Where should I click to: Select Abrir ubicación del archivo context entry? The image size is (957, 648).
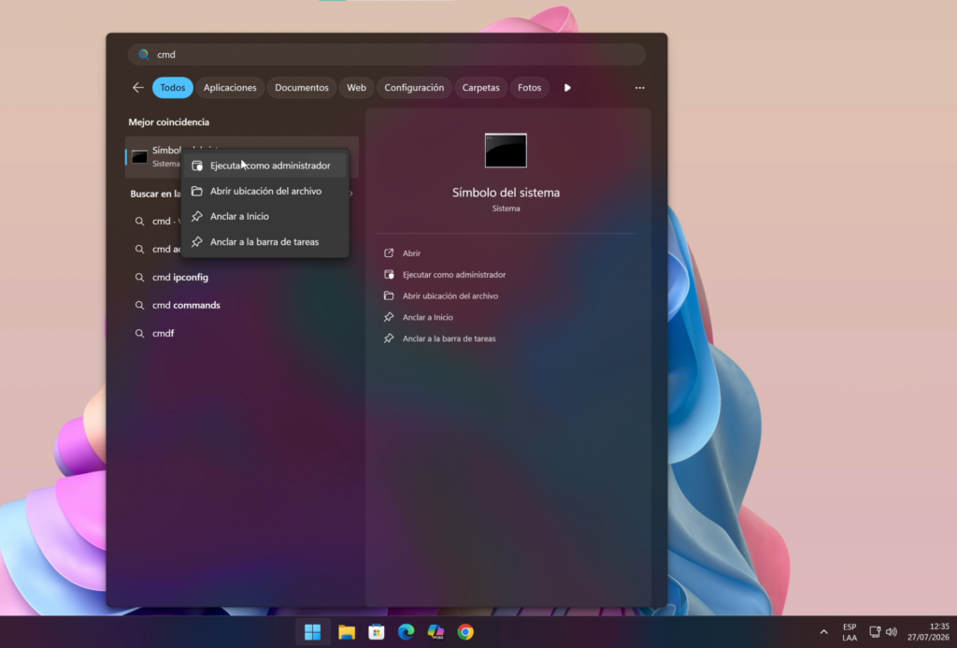pyautogui.click(x=264, y=191)
